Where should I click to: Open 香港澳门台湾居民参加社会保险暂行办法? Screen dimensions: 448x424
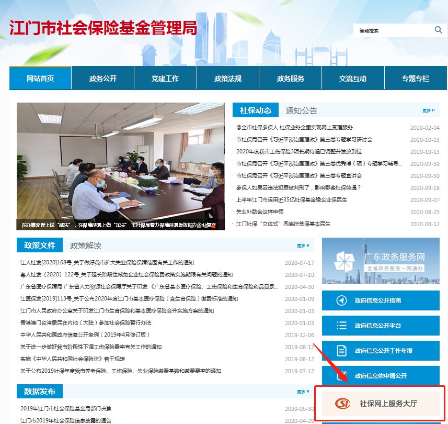click(x=85, y=322)
